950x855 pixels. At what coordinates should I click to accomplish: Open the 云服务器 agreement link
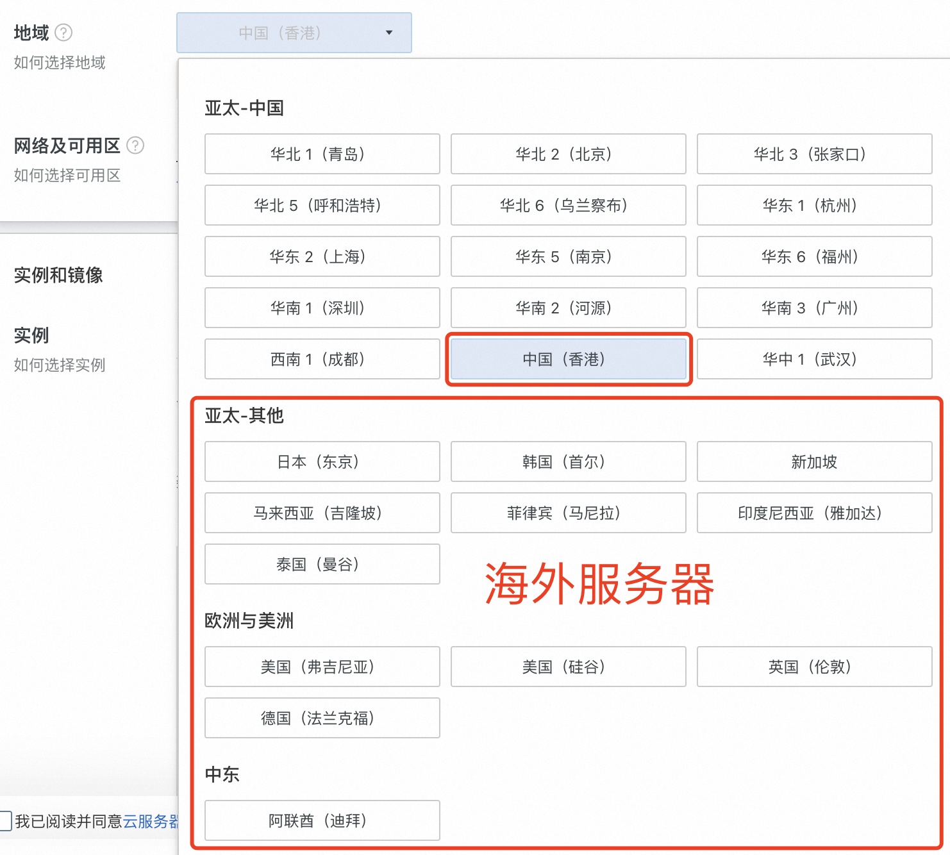[x=151, y=821]
